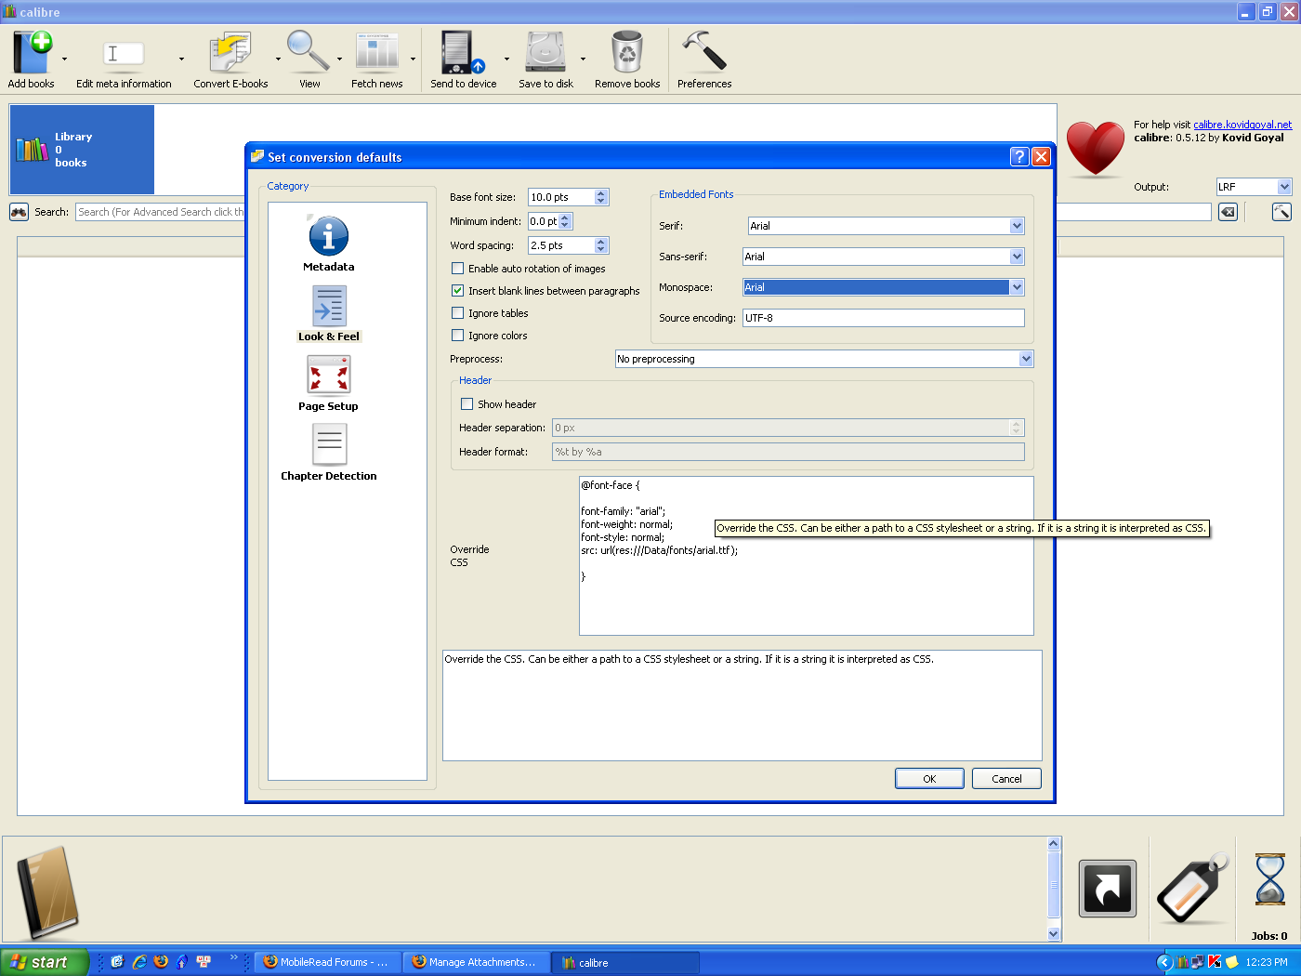Visit the calibre.kovidgoyal.net help link
Viewport: 1301px width, 976px height.
tap(1242, 125)
